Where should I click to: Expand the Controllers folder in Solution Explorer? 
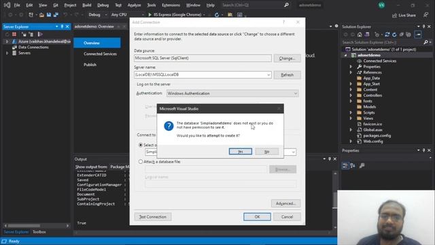click(x=351, y=95)
